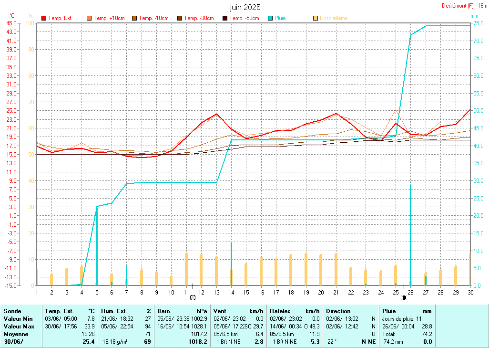The width and height of the screenshot is (489, 348).
Task: Click the tall rain bar on day 26
Action: point(410,235)
